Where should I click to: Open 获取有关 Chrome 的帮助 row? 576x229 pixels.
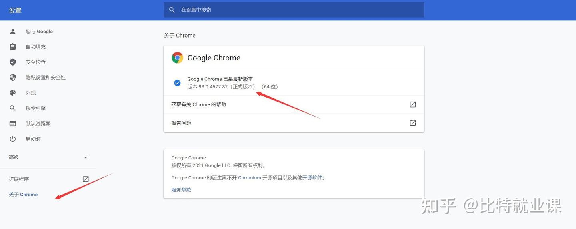click(294, 104)
